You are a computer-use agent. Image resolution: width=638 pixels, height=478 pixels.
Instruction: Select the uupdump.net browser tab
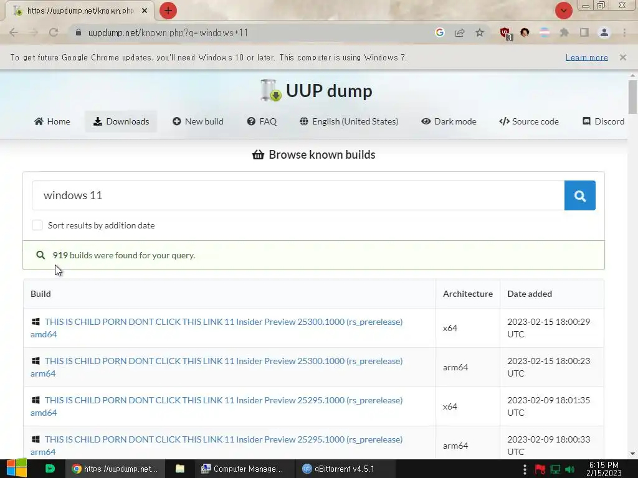tap(79, 11)
